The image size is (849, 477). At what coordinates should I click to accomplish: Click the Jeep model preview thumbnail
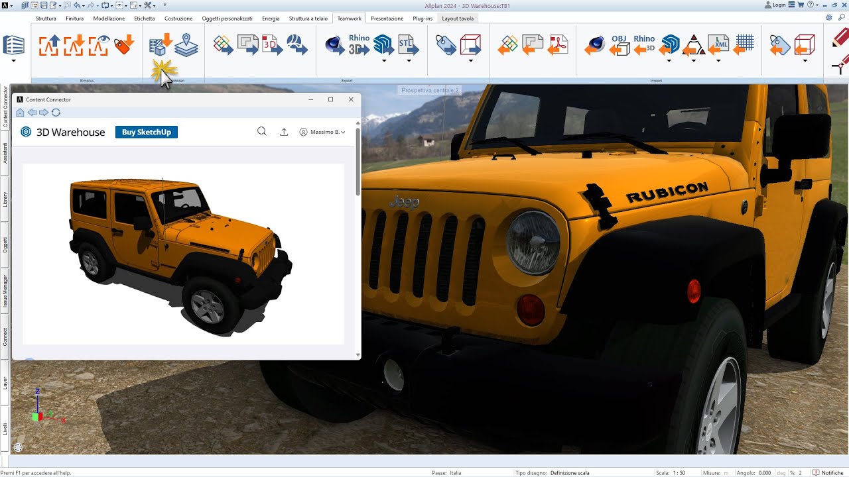(x=183, y=254)
